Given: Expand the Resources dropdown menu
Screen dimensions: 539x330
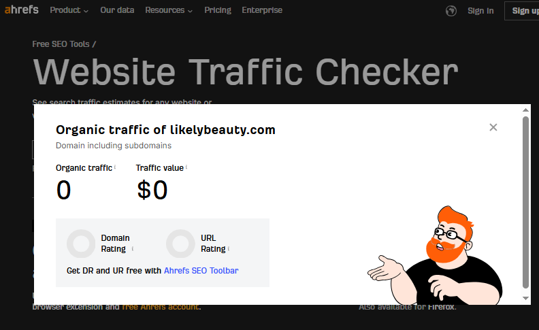Looking at the screenshot, I should point(169,10).
